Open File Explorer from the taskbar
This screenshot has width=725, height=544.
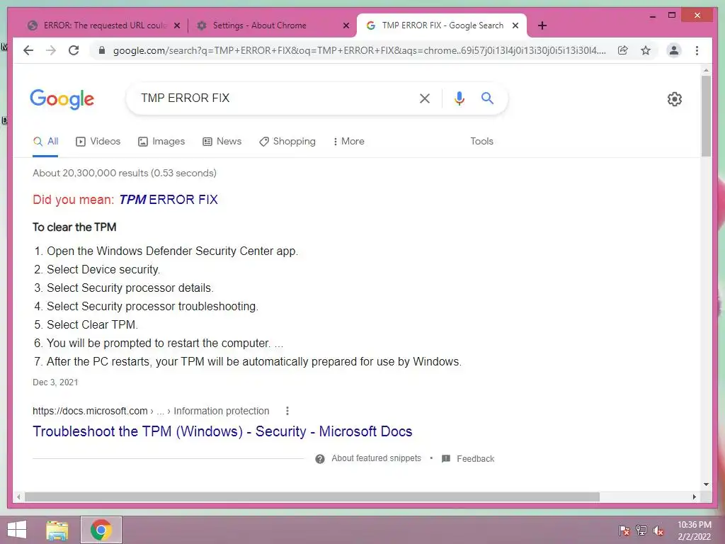[x=57, y=530]
